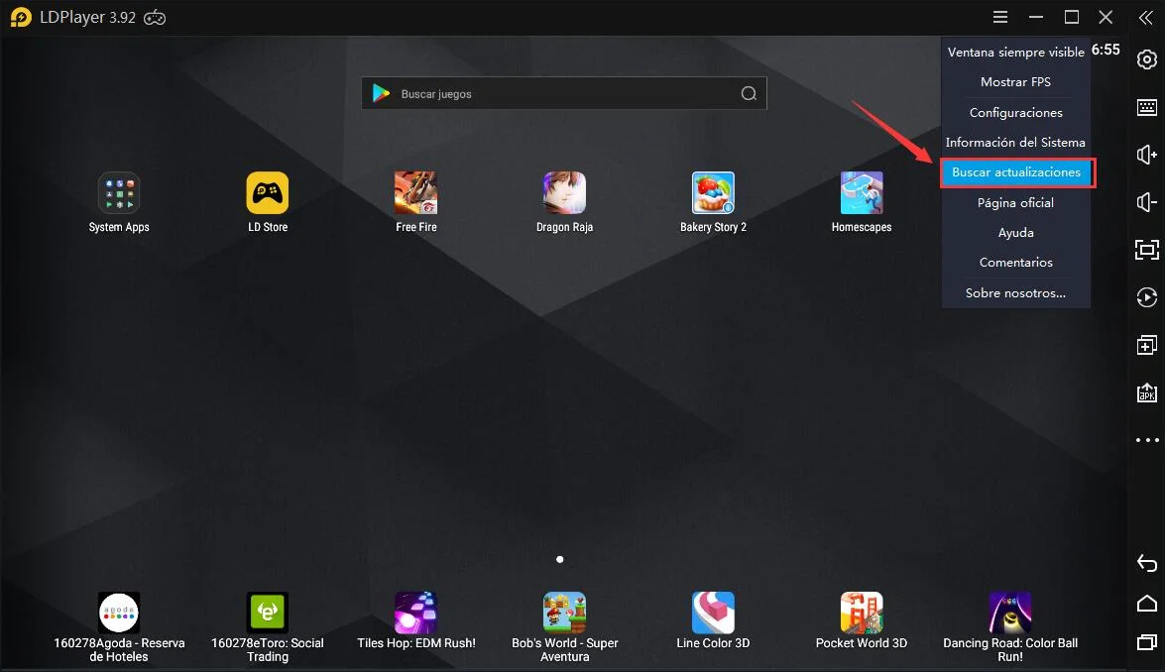Open Sobre nosotros... menu entry
The height and width of the screenshot is (672, 1165).
coord(1015,292)
